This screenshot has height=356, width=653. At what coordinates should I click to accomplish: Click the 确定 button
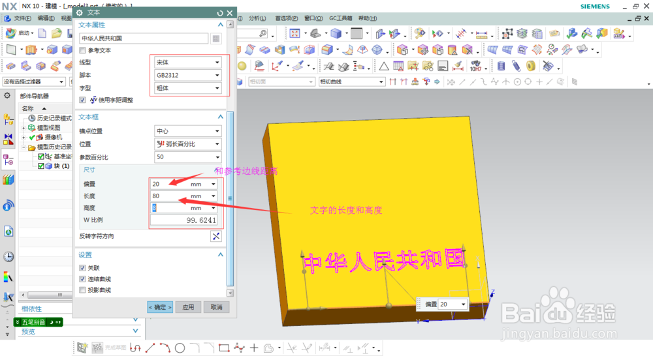point(160,307)
